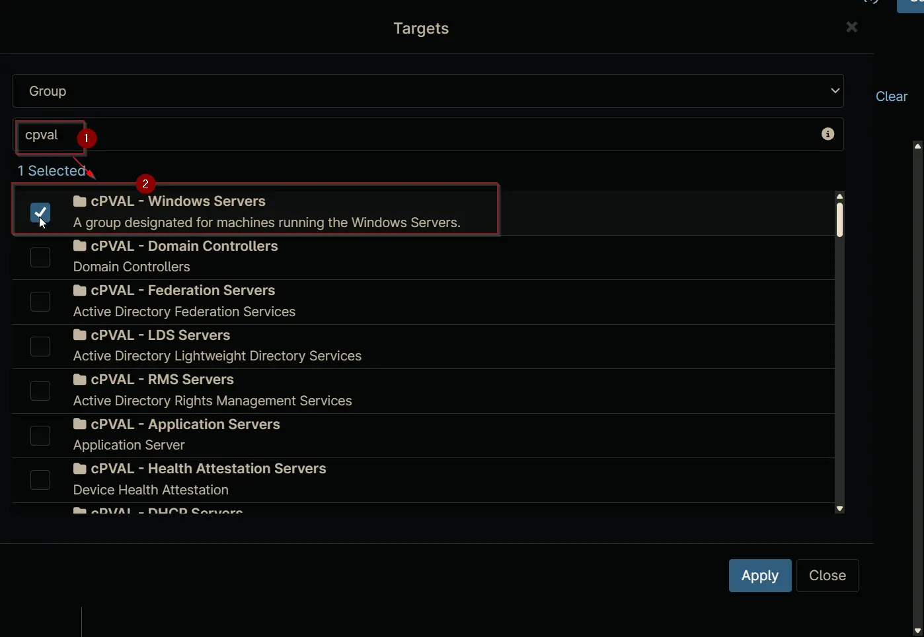
Task: Click the RMS Servers folder icon
Action: [x=80, y=379]
